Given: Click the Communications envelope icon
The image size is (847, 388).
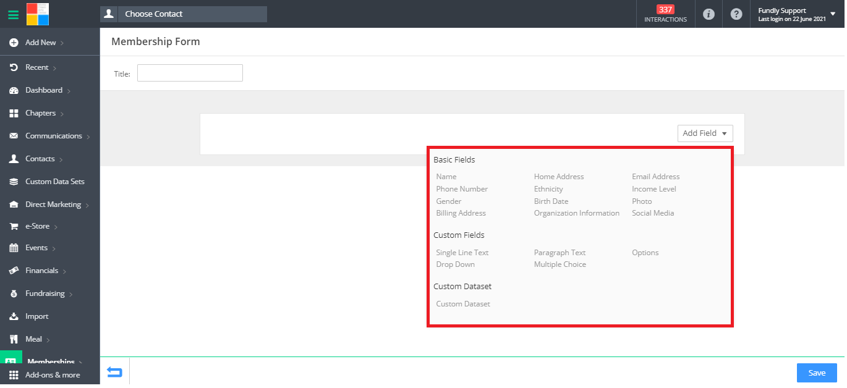Looking at the screenshot, I should [x=14, y=136].
